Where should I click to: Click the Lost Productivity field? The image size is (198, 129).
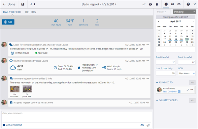tap(166, 73)
